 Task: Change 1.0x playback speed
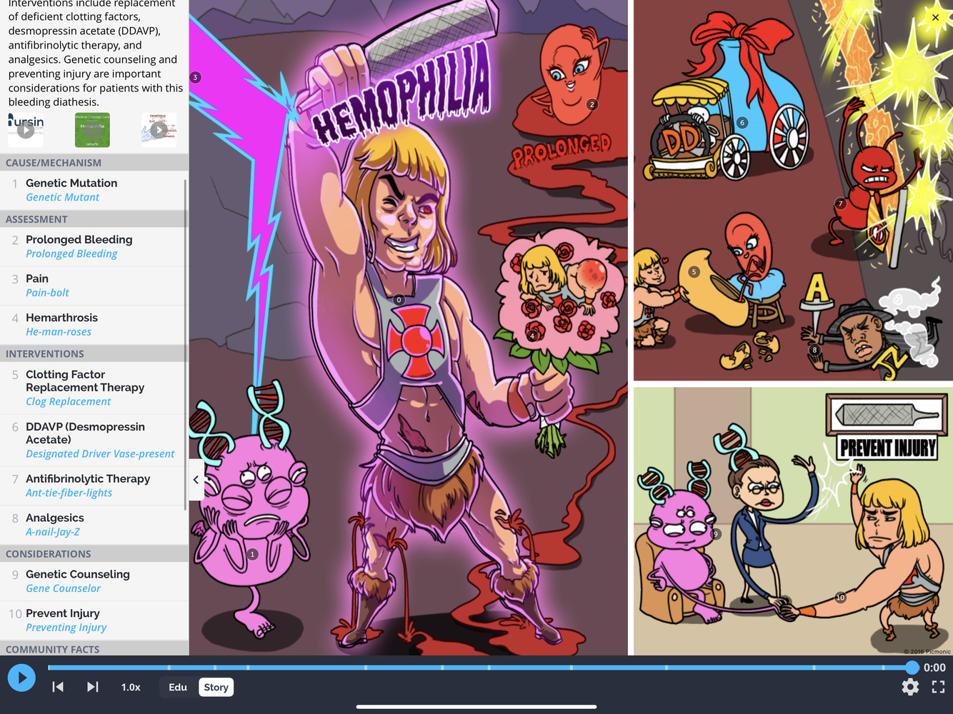click(131, 688)
